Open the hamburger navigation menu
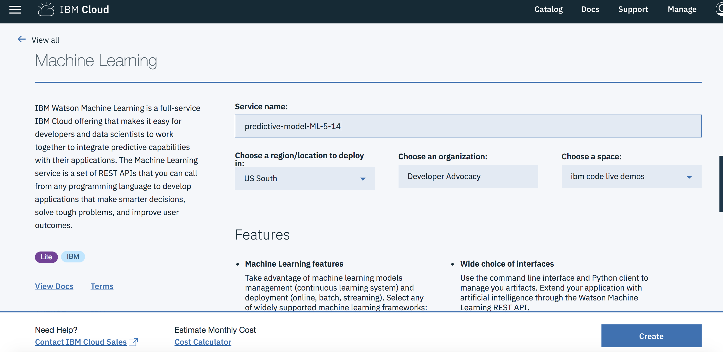The image size is (723, 352). (15, 10)
